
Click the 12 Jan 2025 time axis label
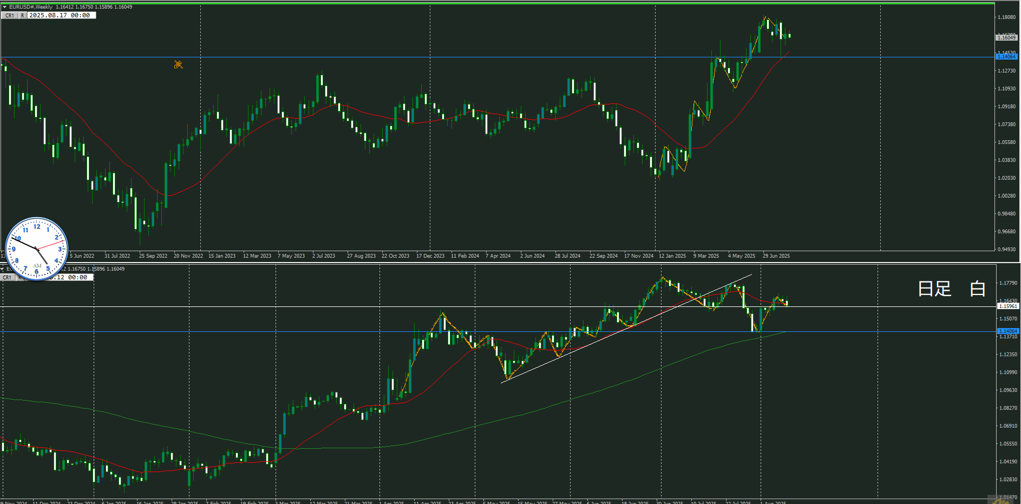pyautogui.click(x=672, y=256)
